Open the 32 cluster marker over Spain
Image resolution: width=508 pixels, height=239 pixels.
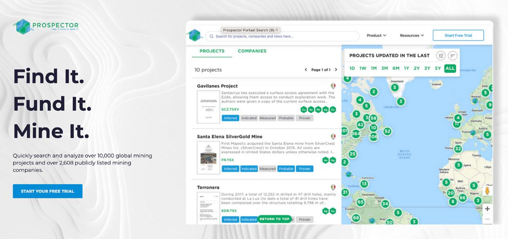tap(458, 149)
